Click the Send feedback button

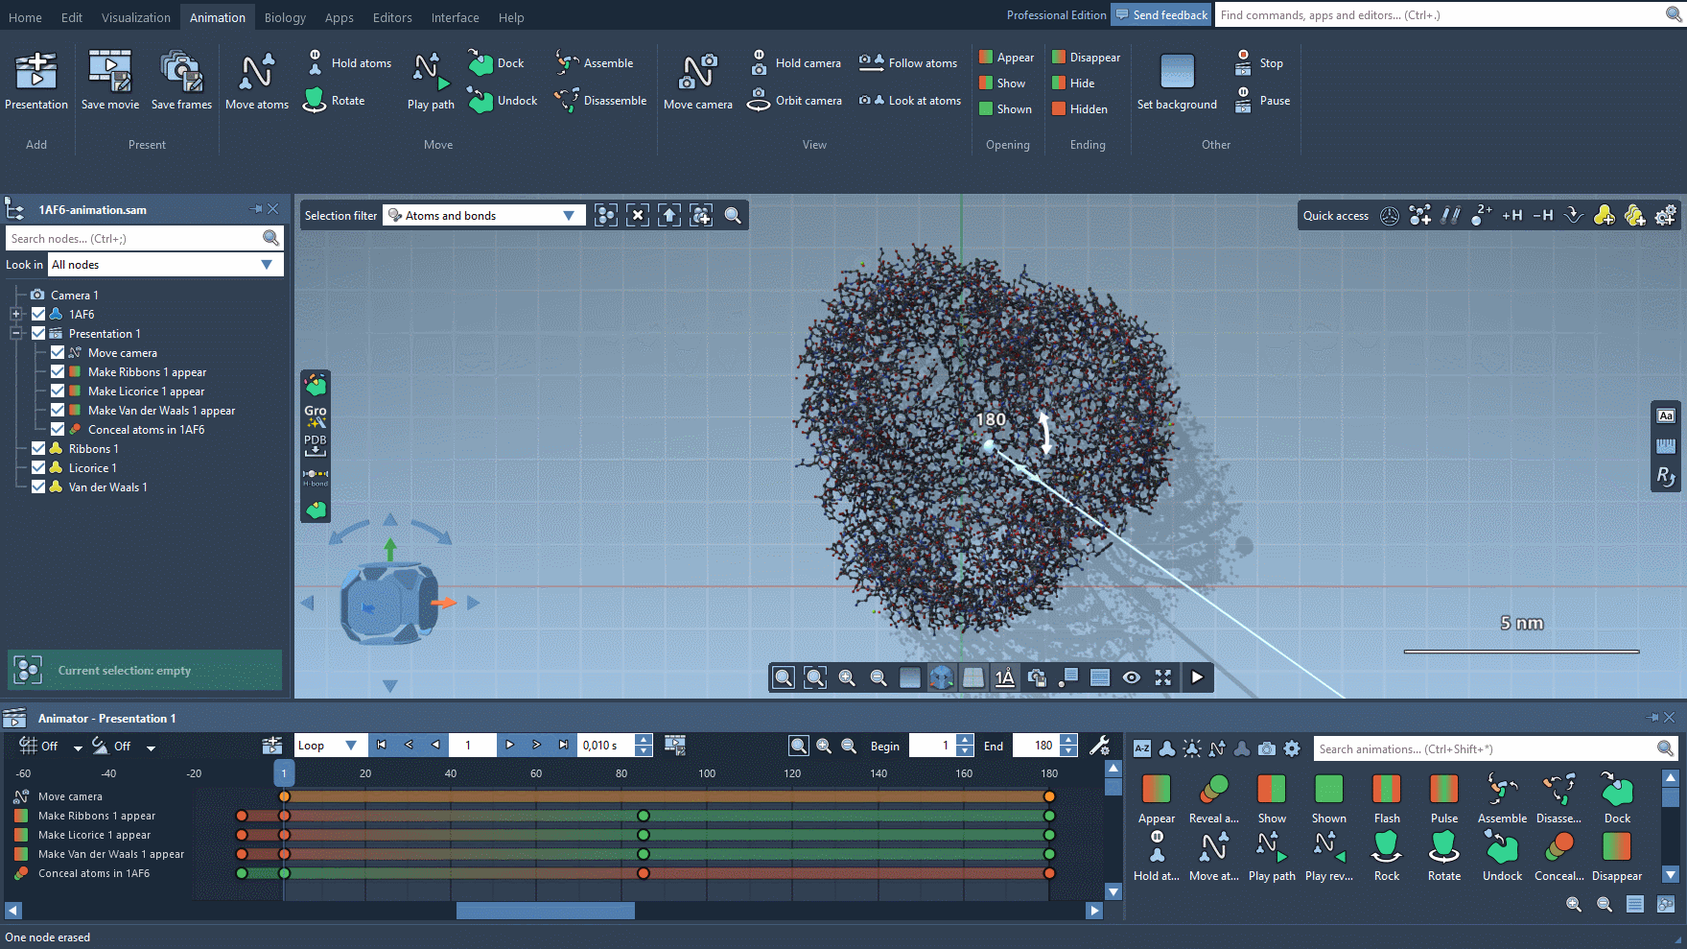(1161, 15)
